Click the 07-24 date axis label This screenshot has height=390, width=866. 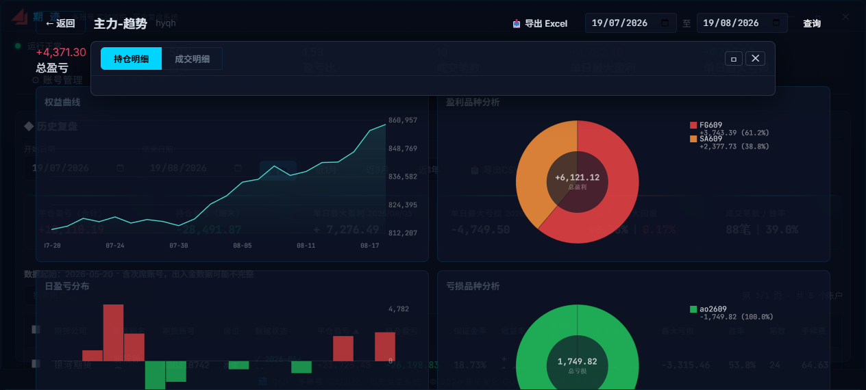coord(115,245)
